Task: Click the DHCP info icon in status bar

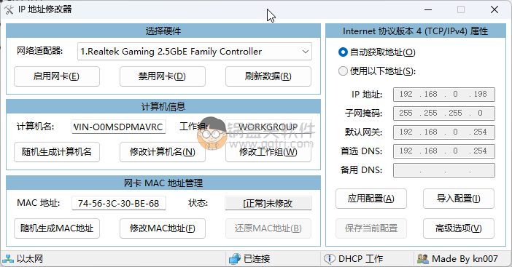Action: click(x=329, y=259)
